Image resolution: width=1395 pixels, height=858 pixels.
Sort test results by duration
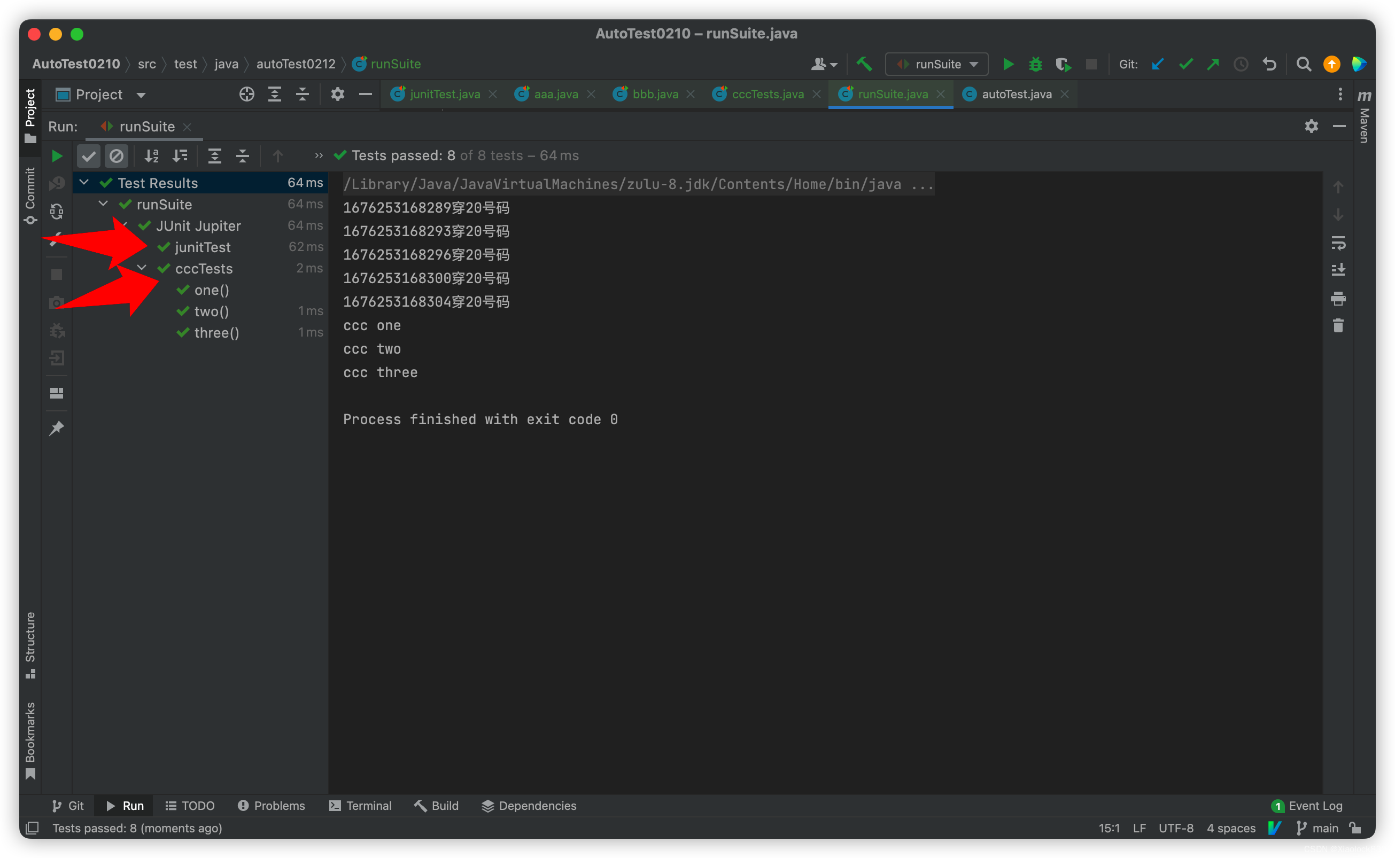(180, 155)
